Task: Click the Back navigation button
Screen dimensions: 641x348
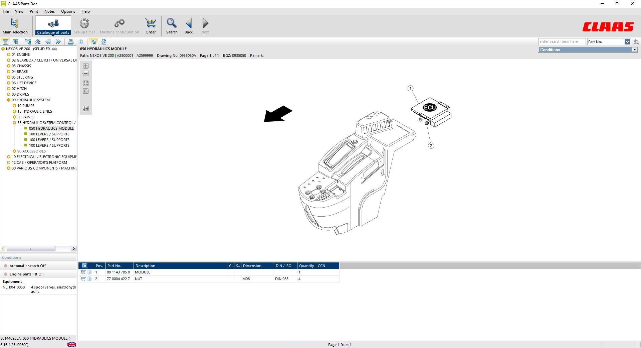Action: pyautogui.click(x=188, y=25)
